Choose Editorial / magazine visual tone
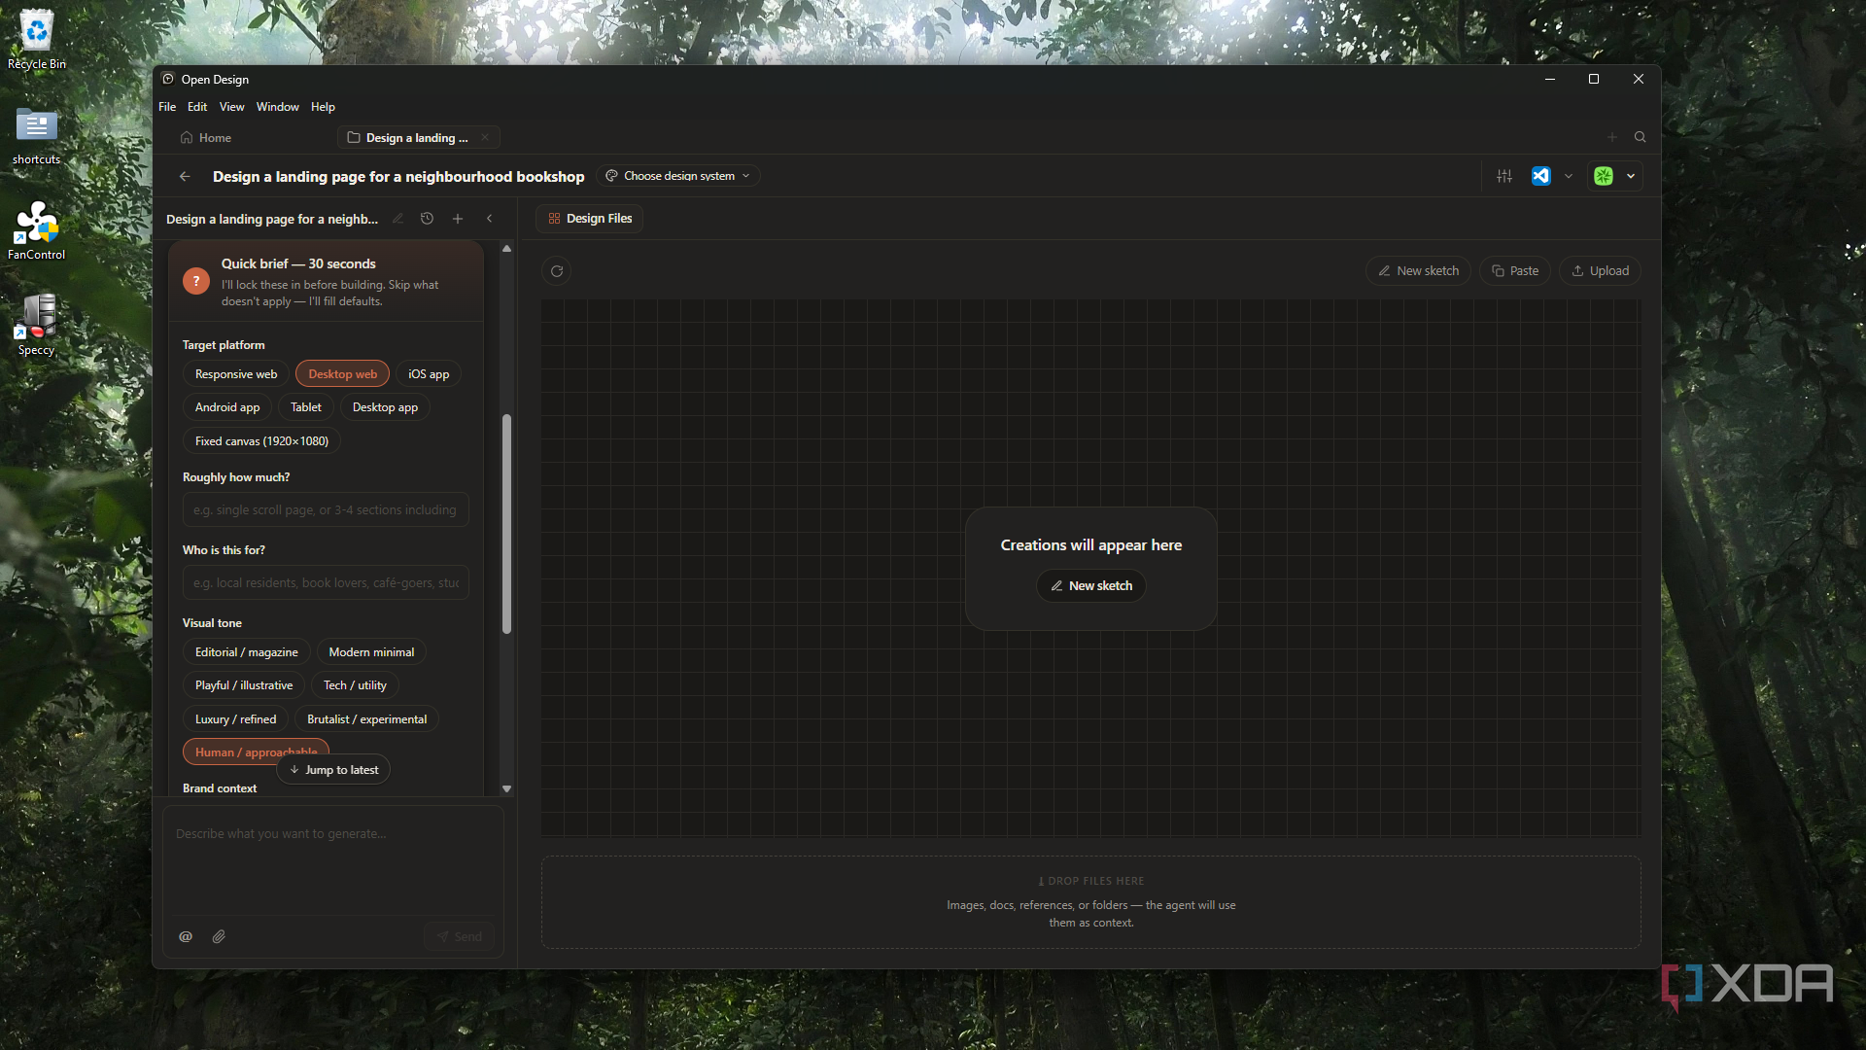 click(x=247, y=652)
